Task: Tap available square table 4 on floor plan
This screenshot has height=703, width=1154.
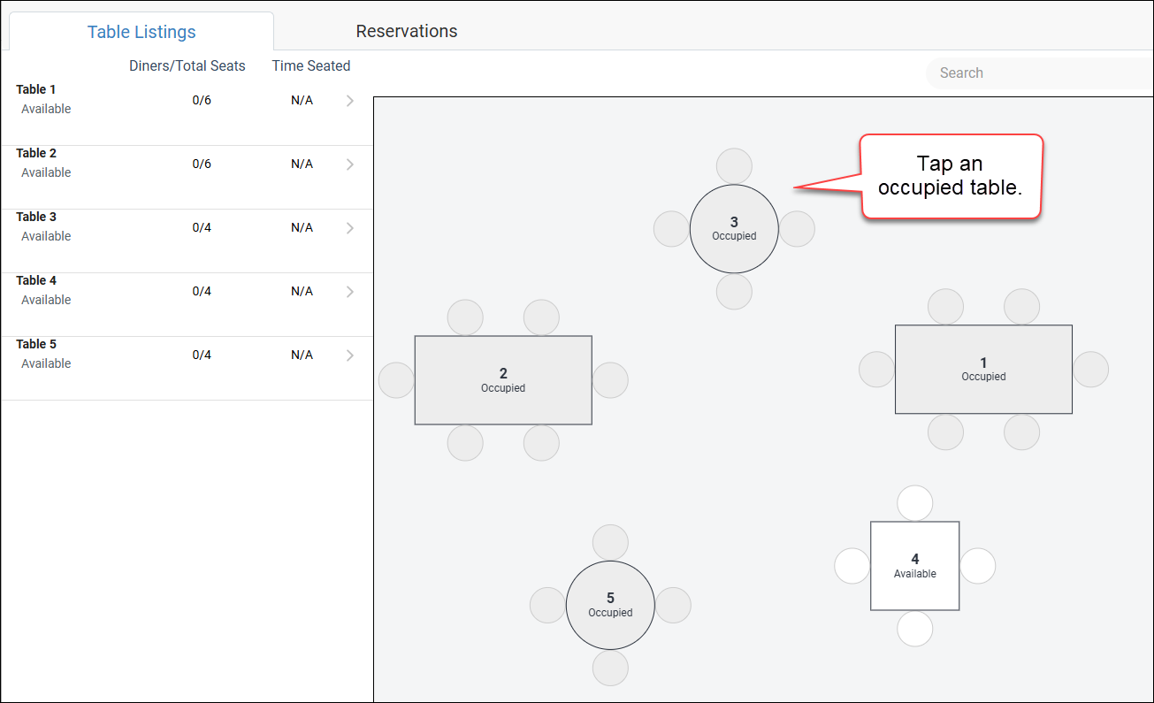Action: (915, 566)
